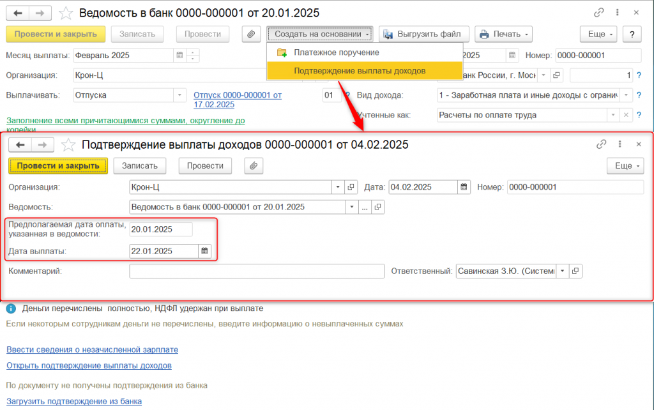The width and height of the screenshot is (654, 410).
Task: Open calendar for Дата выплаты field
Action: [x=204, y=251]
